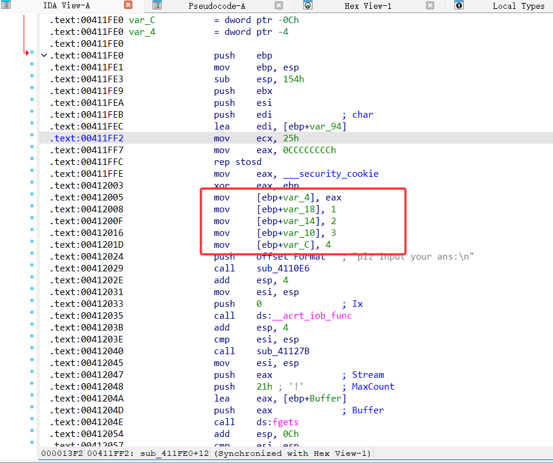Toggle breakpoint dot at address 00411FF2
Image resolution: width=553 pixels, height=463 pixels.
click(32, 135)
